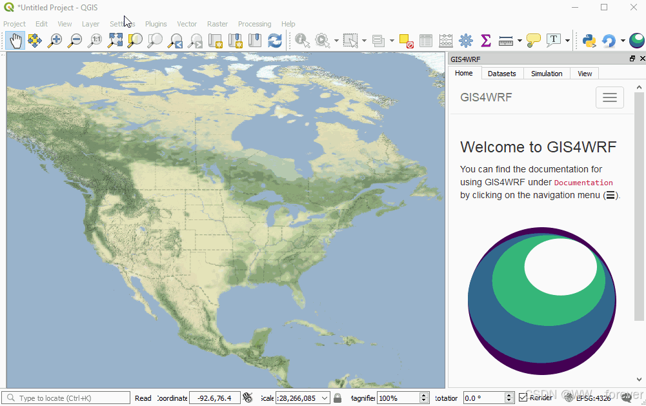Image resolution: width=646 pixels, height=406 pixels.
Task: Expand Measure tool dropdown arrow
Action: coord(520,41)
